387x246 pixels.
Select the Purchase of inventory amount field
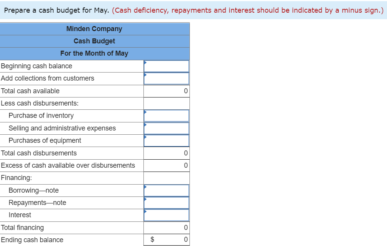coord(166,116)
